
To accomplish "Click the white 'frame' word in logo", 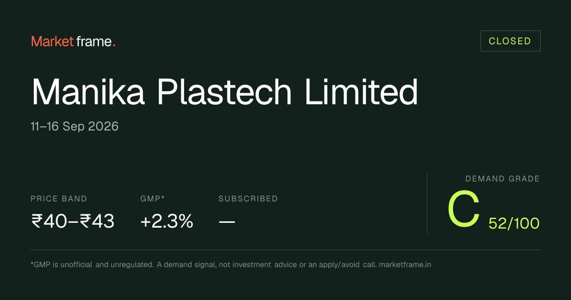I will pyautogui.click(x=94, y=41).
